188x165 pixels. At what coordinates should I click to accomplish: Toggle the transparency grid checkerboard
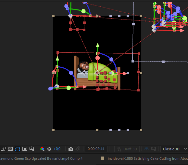10,149
